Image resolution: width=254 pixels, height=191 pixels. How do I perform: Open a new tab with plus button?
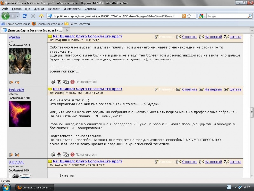[67, 30]
